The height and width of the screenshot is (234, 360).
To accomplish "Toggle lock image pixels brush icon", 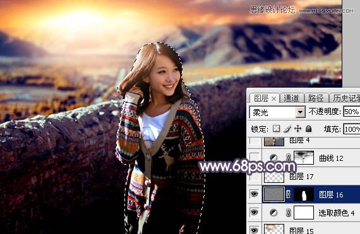I will point(287,129).
